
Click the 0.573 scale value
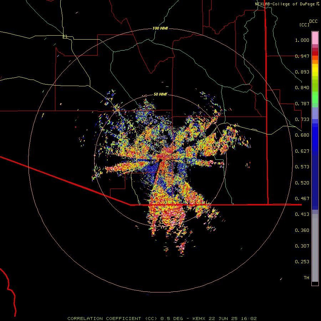pos(302,167)
